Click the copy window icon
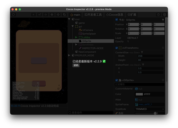 click(x=64, y=15)
